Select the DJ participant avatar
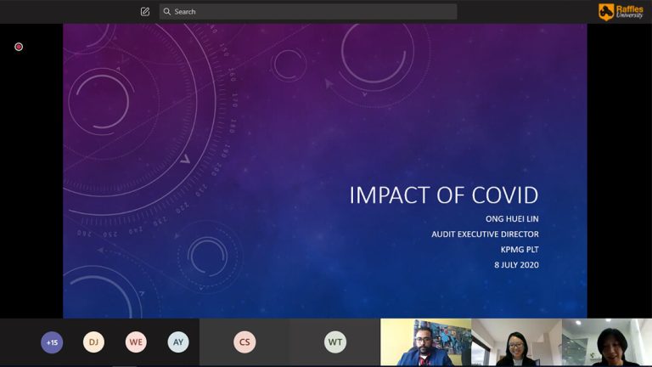 click(x=93, y=342)
